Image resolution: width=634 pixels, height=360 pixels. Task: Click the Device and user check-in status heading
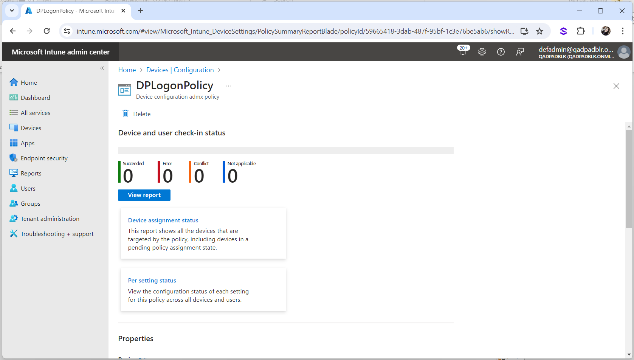[x=172, y=133]
